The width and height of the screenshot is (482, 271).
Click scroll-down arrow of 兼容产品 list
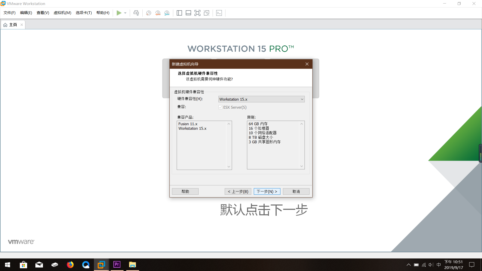[229, 167]
